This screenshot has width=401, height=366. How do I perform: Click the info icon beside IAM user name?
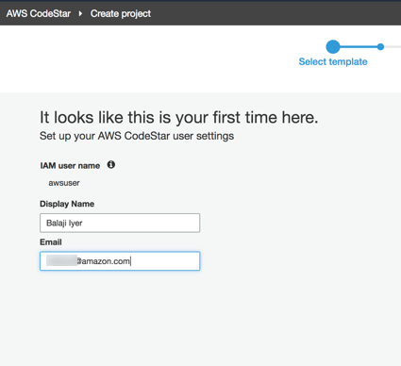(x=111, y=164)
